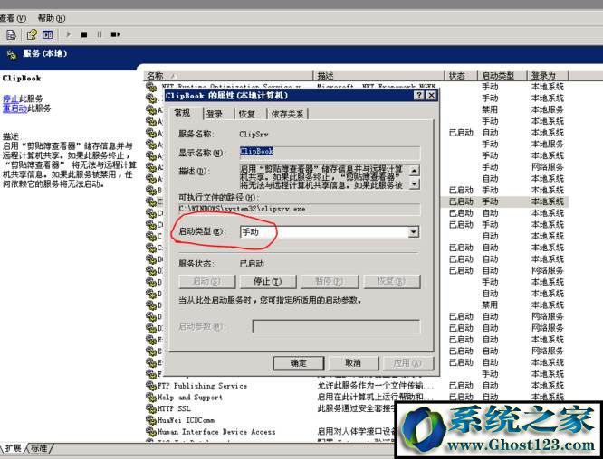This screenshot has height=459, width=603.
Task: Switch to the 标准 view tab
Action: point(39,448)
